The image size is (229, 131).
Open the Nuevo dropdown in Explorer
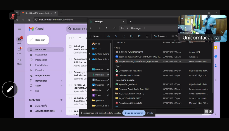pos(96,36)
